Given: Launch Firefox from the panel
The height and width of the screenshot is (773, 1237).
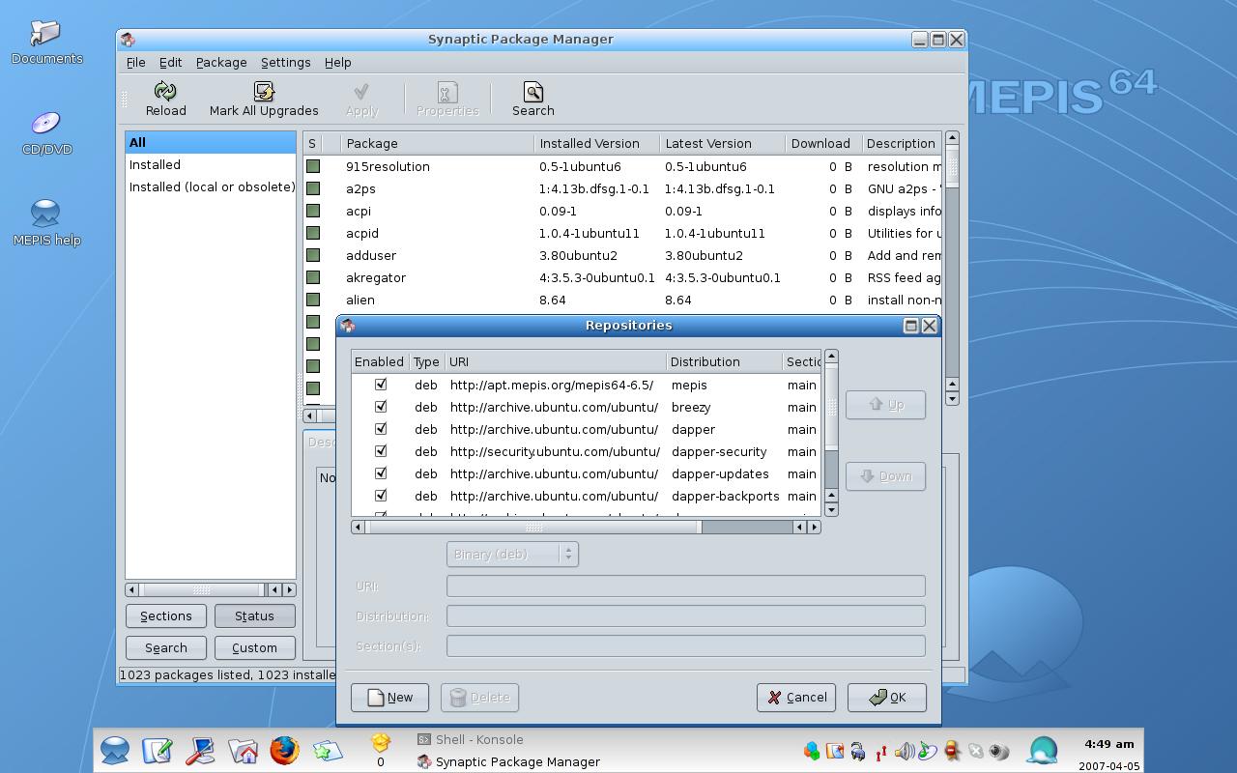Looking at the screenshot, I should point(284,751).
